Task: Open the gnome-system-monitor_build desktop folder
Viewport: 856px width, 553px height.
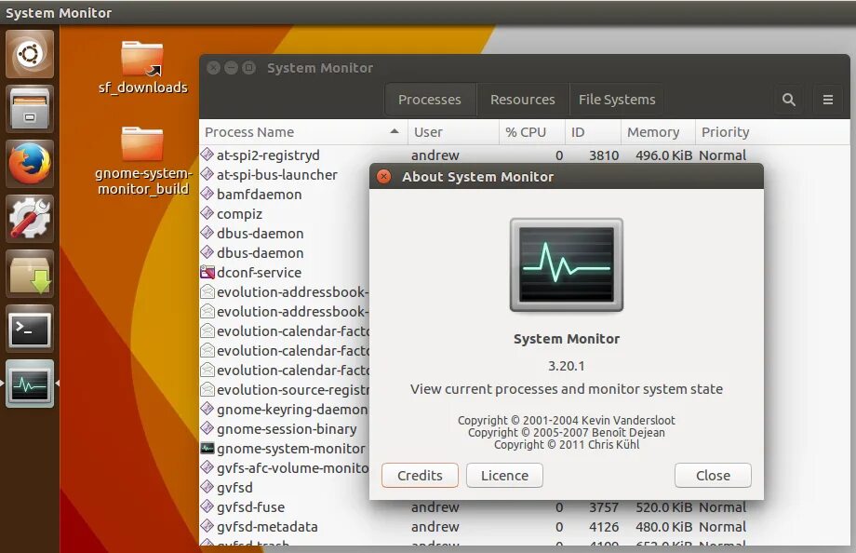Action: click(142, 161)
